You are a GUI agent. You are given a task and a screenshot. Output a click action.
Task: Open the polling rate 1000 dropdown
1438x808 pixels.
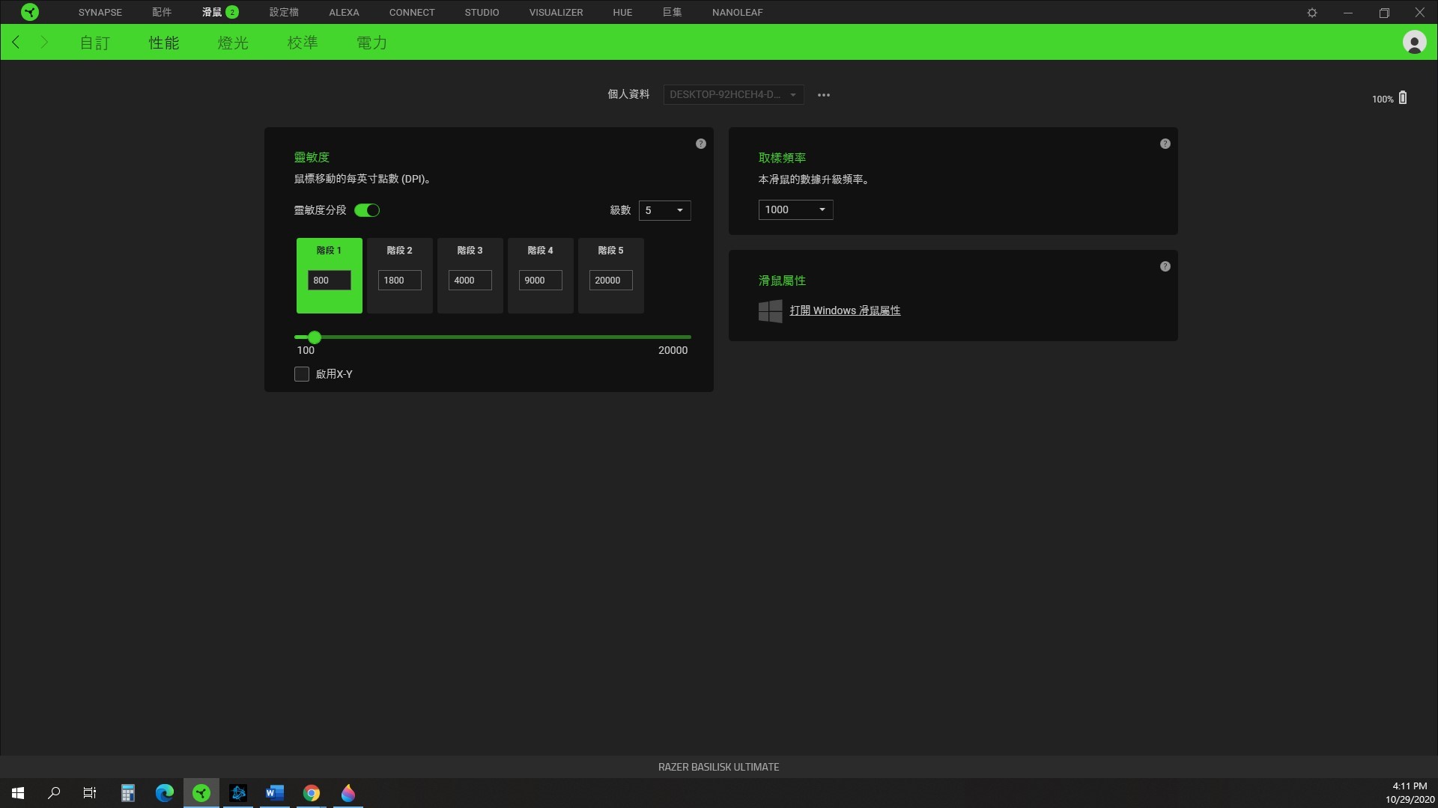[795, 209]
